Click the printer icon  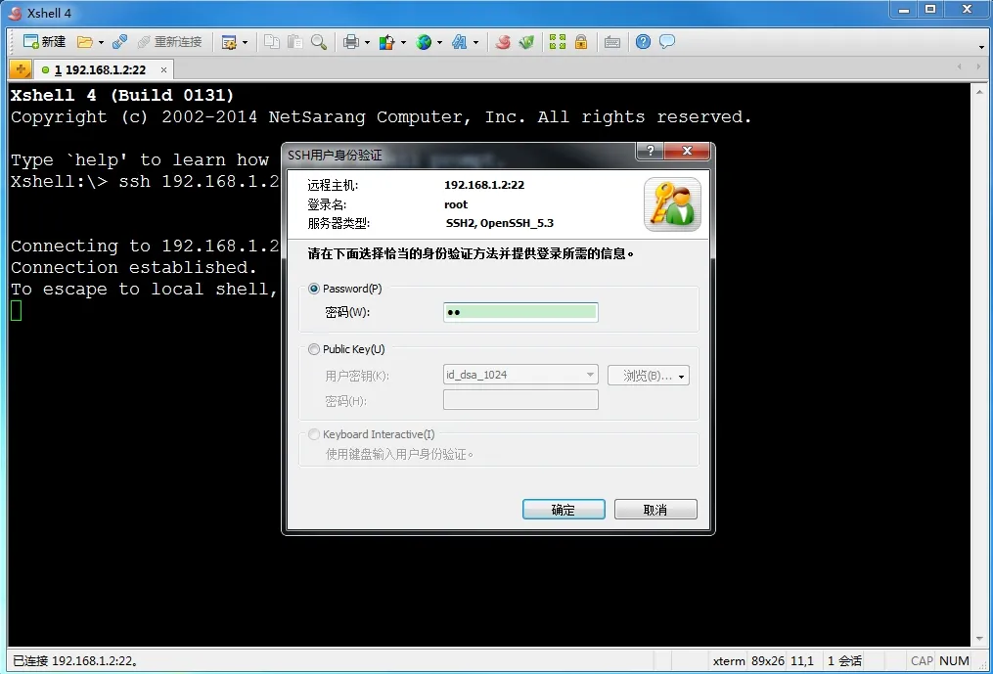click(x=351, y=42)
